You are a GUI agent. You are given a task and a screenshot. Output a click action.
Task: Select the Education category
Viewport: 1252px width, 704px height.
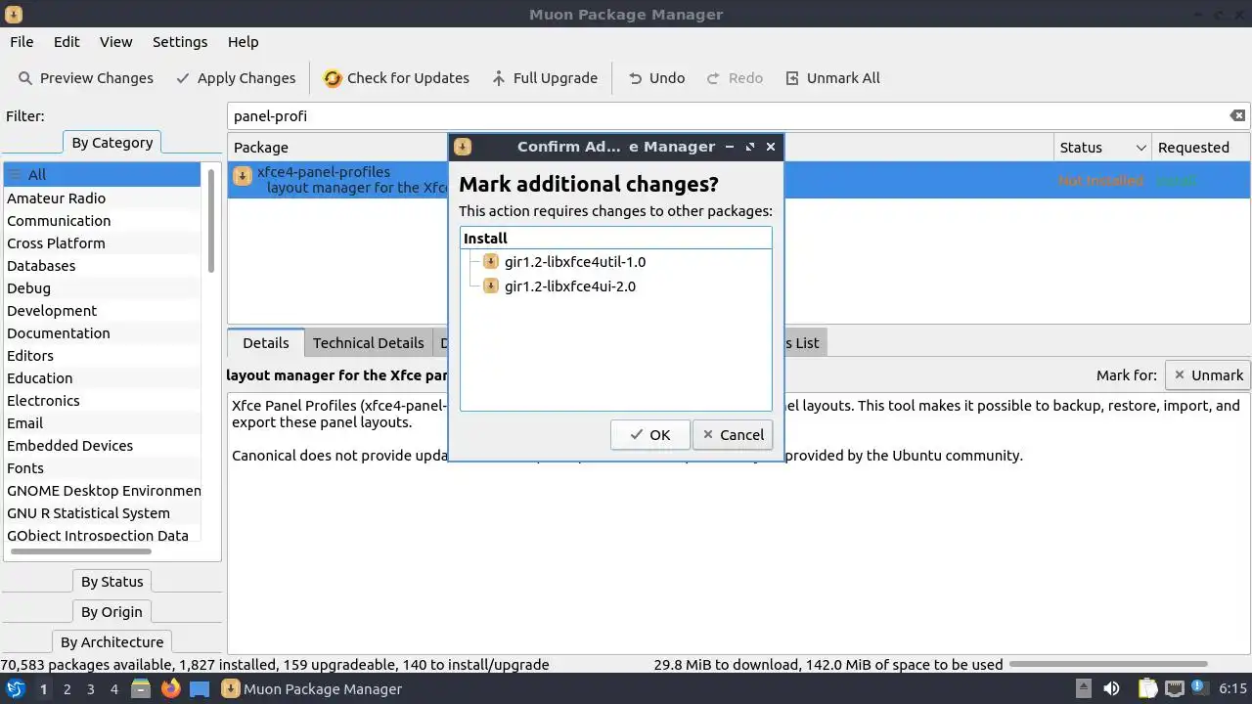click(x=103, y=378)
